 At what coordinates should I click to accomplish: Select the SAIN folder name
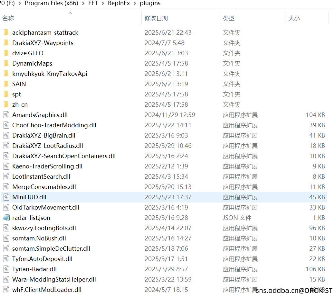19,84
